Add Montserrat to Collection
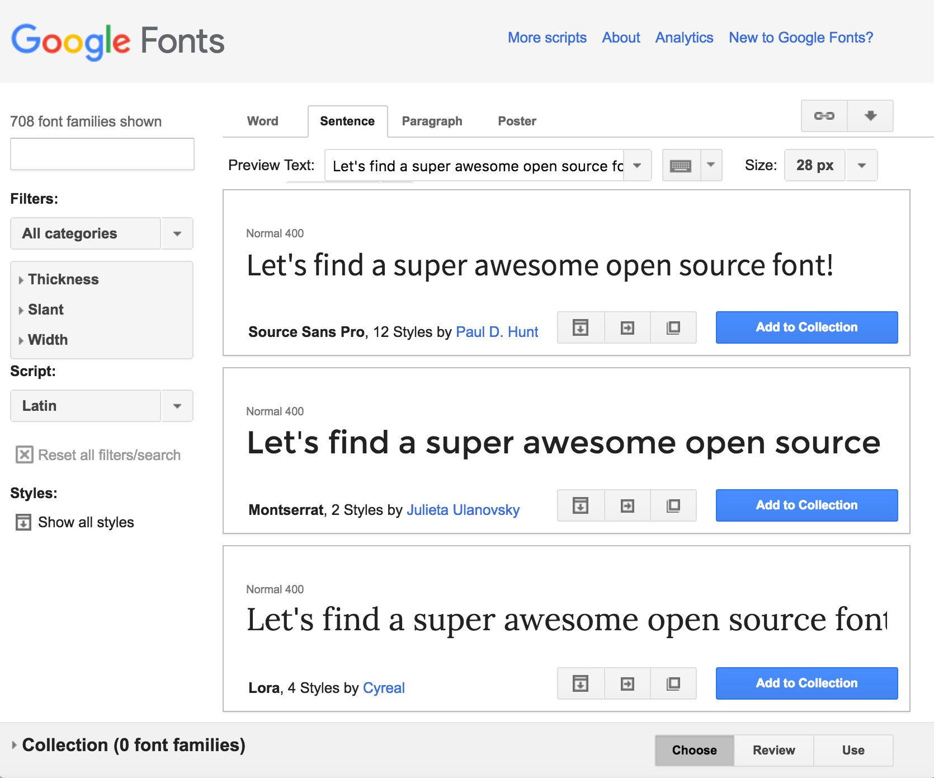Viewport: 934px width, 778px height. [806, 505]
